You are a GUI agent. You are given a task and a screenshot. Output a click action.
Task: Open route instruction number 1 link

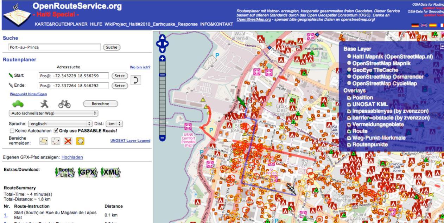5,215
